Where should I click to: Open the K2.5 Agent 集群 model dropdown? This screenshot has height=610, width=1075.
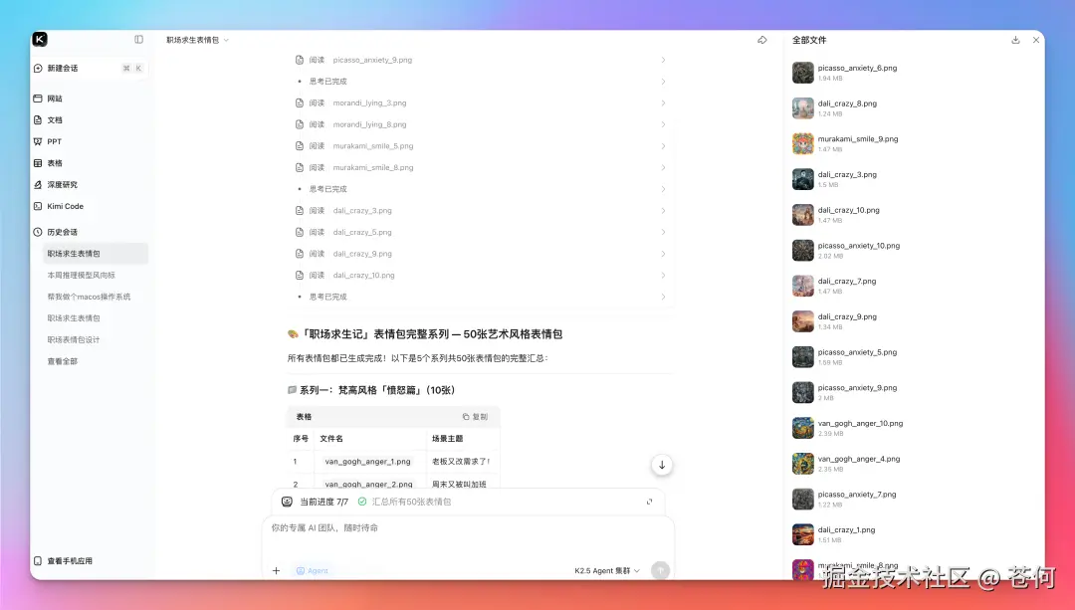[x=607, y=570]
